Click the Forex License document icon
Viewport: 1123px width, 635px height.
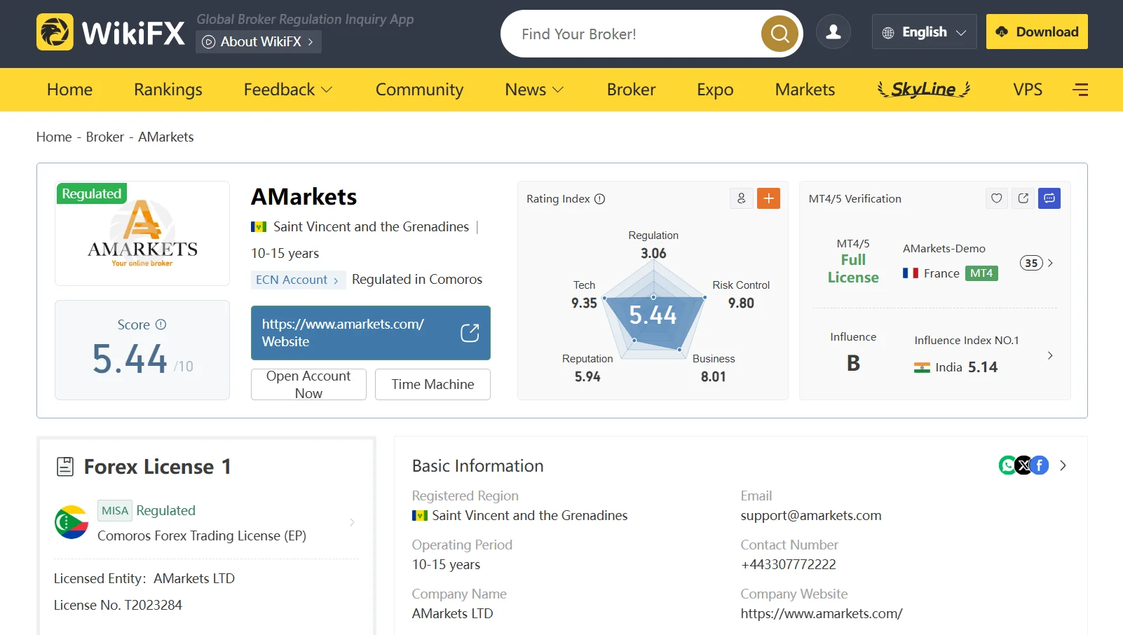tap(65, 467)
